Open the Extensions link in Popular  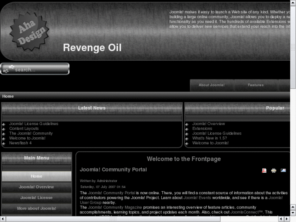(x=202, y=129)
